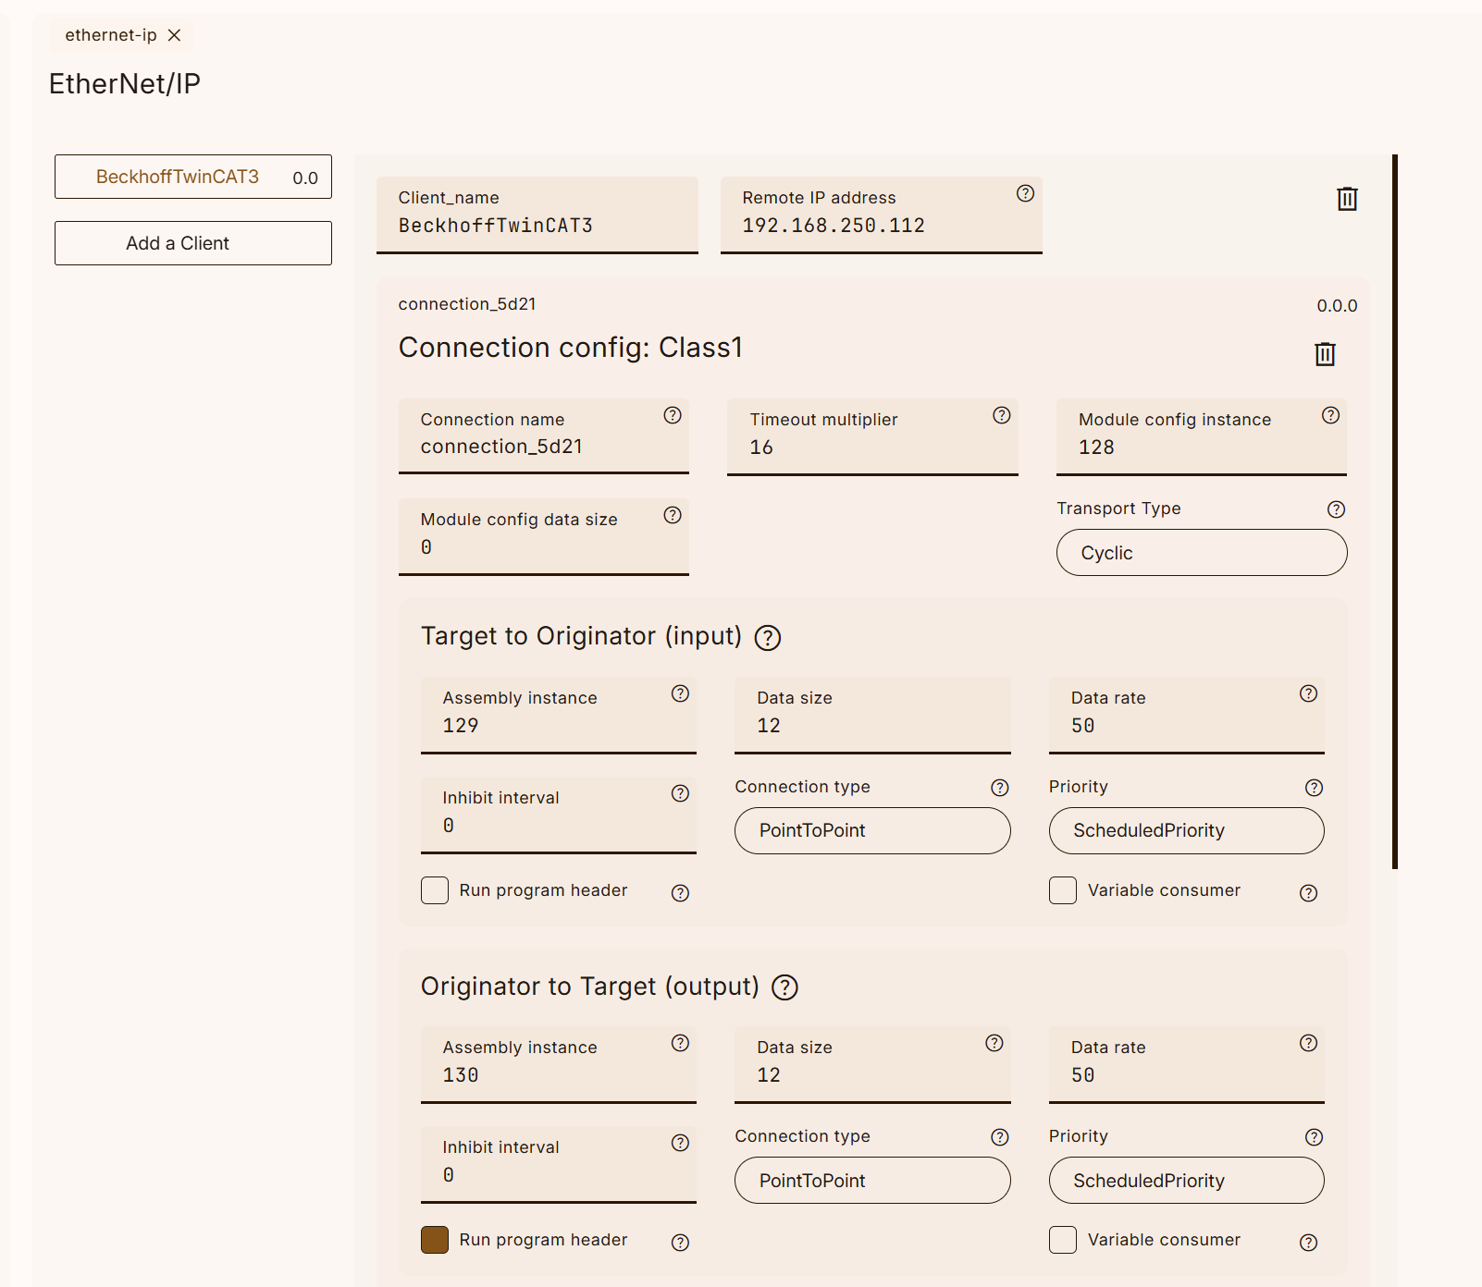Toggle Variable consumer in output section

[1063, 1240]
